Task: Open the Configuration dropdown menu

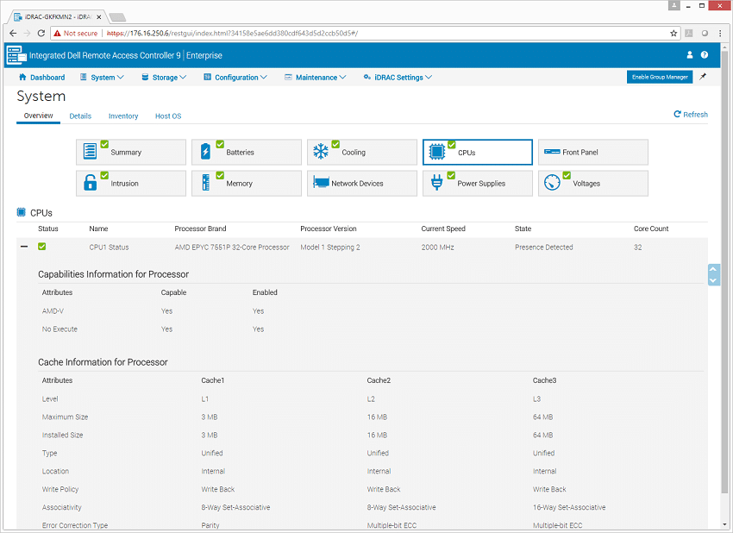Action: 235,77
